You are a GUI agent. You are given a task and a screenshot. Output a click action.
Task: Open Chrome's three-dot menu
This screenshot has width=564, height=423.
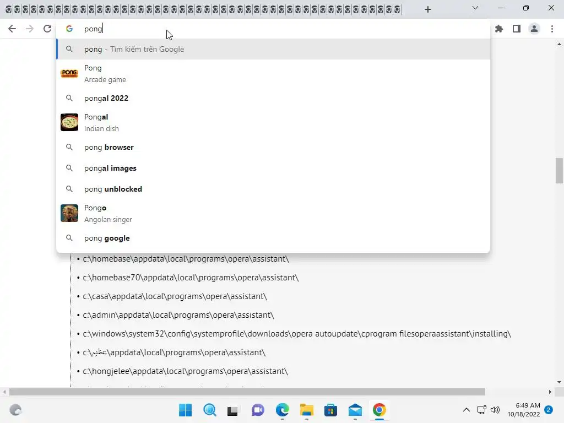click(x=552, y=29)
